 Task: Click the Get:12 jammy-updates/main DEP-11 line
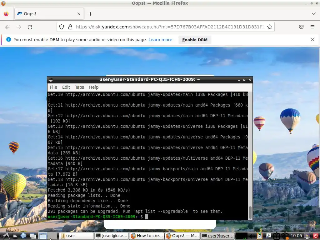(148, 118)
